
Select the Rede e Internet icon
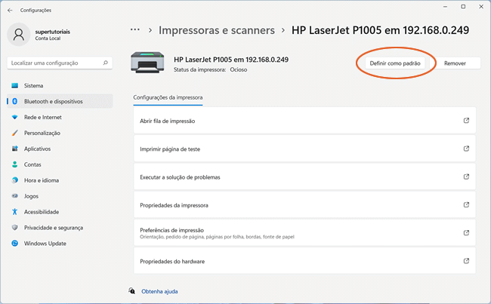pos(15,117)
